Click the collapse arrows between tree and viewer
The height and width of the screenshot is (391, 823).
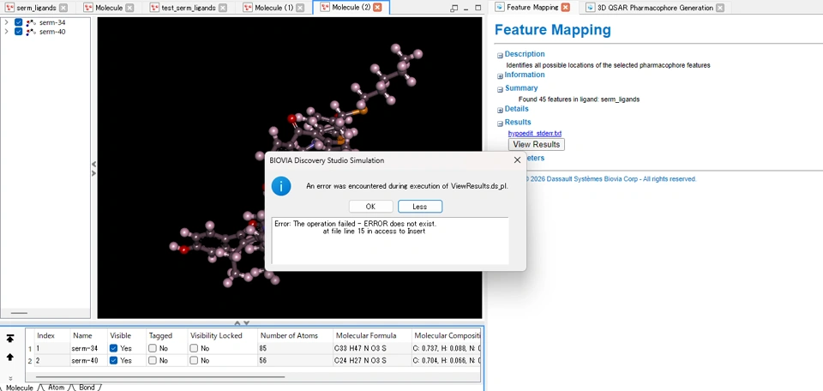[x=94, y=168]
